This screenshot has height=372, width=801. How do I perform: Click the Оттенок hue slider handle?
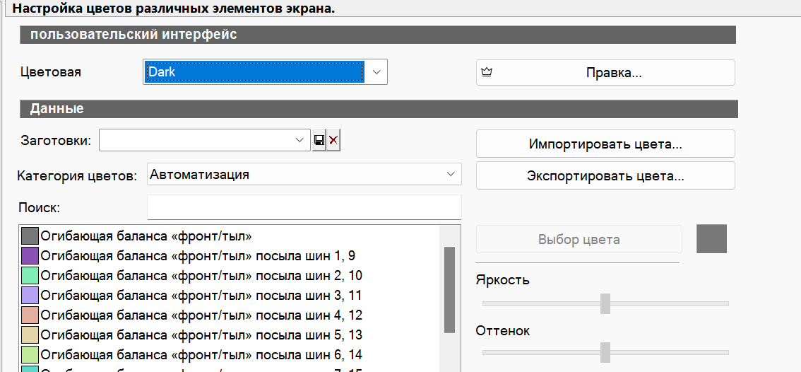[x=605, y=351]
